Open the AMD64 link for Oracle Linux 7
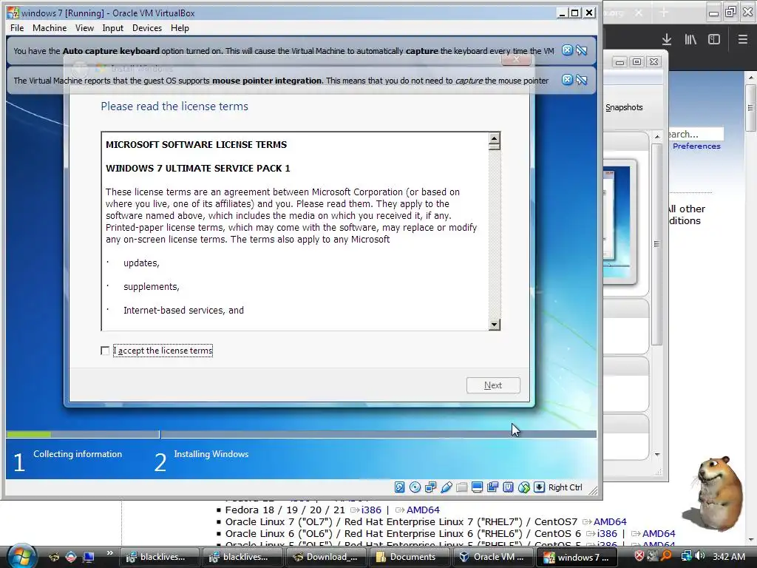Screen dimensions: 757x568 pyautogui.click(x=610, y=521)
